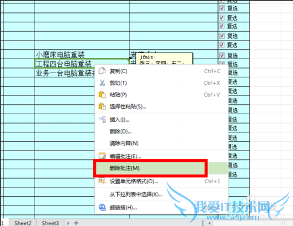Screen dimensions: 293x226
Task: Open 选择性粘贴(S)... menu entry
Action: 162,107
